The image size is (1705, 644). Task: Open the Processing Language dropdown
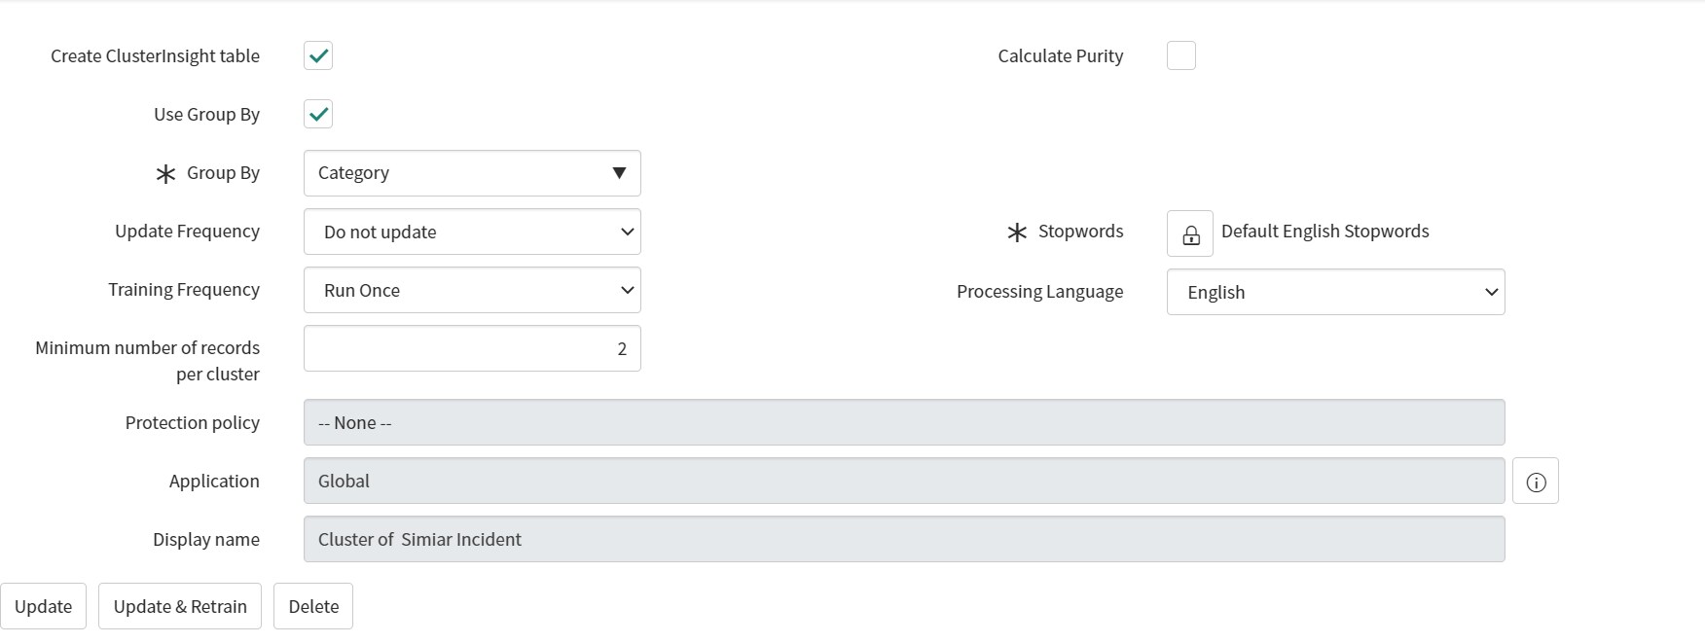coord(1335,292)
